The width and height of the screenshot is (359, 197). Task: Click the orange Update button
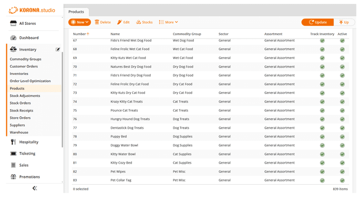(x=317, y=22)
